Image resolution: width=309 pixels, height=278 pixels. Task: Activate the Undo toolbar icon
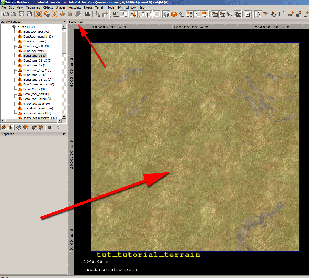click(x=98, y=14)
